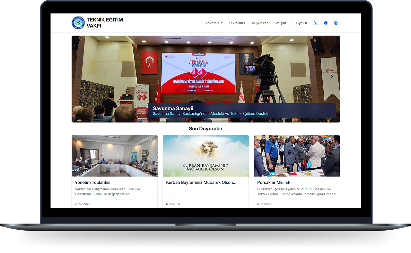Viewport: 411px width, 253px height.
Task: Open the Instagram social page
Action: (x=336, y=23)
